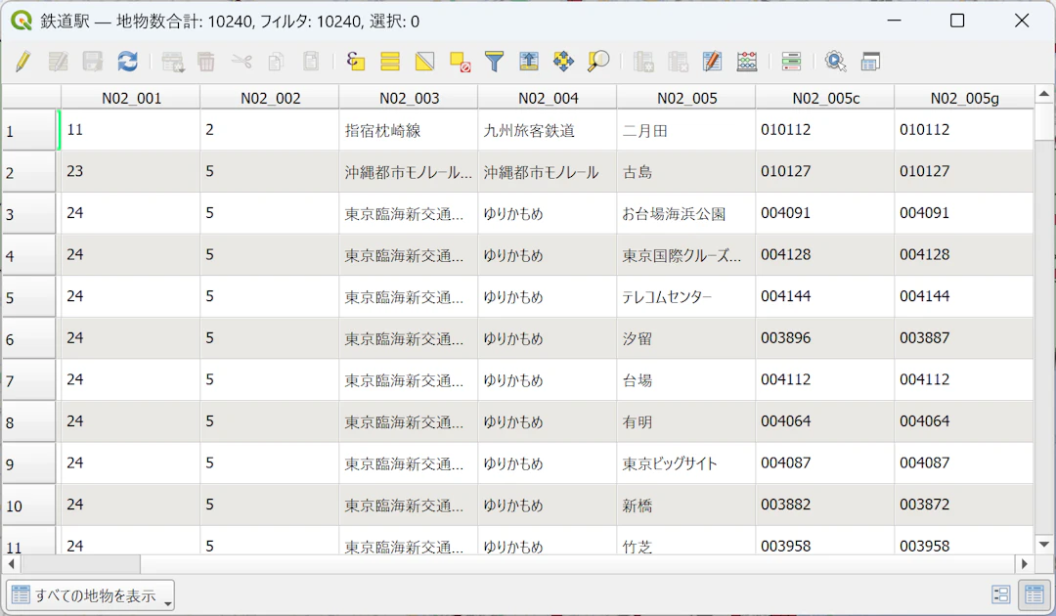The image size is (1056, 616).
Task: Toggle editing mode with the pencil icon
Action: [22, 62]
